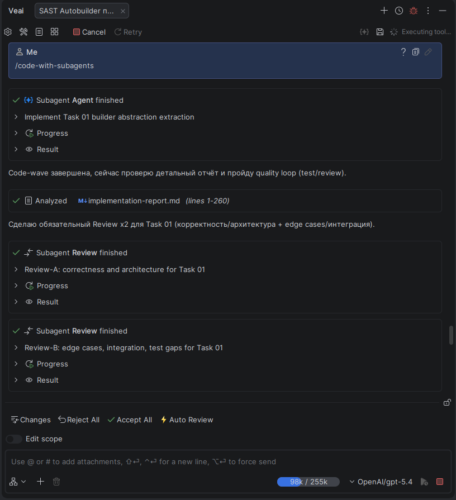
Task: Click the lock icon above Auto Review
Action: point(447,402)
